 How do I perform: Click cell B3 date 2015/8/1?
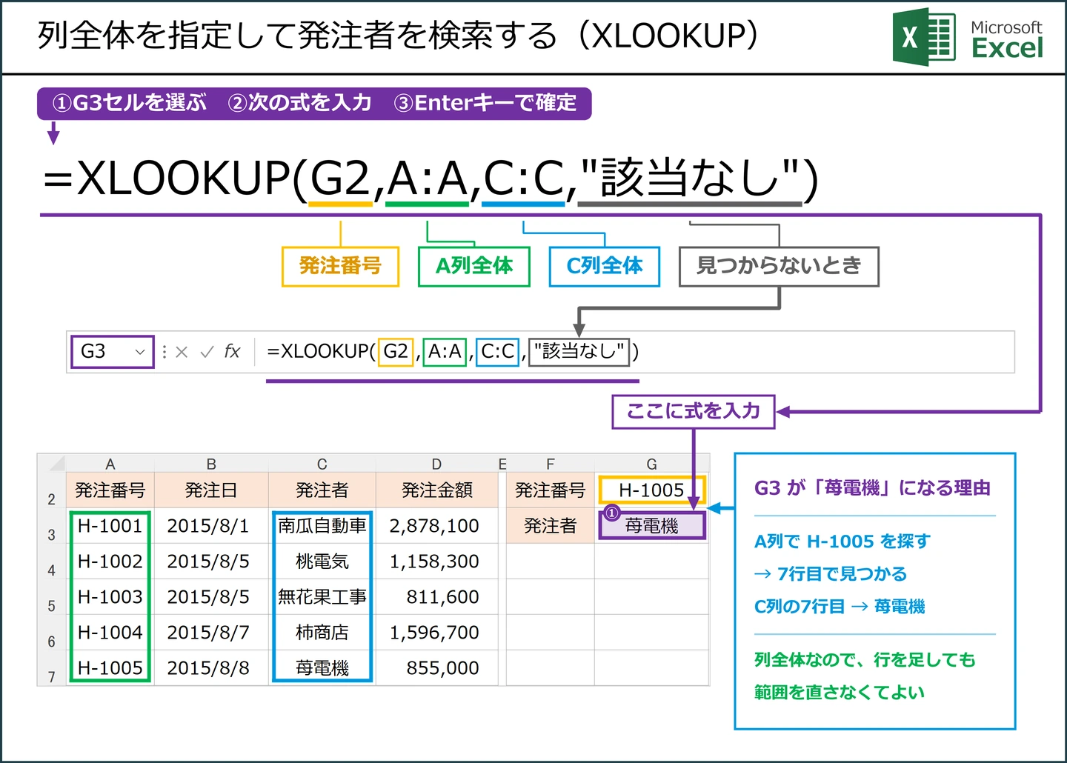(211, 526)
